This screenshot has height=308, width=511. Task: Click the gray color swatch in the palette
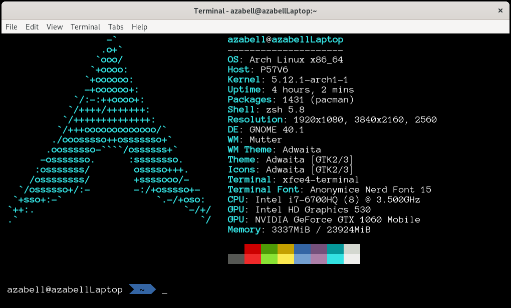[236, 259]
